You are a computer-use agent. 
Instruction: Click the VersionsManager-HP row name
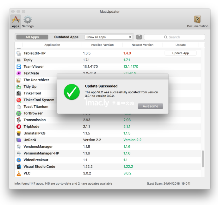tap(41, 153)
